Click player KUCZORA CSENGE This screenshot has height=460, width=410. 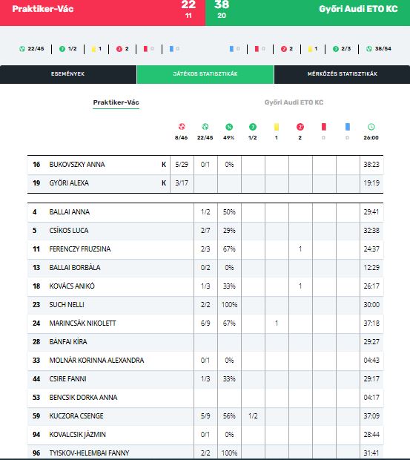pos(76,416)
